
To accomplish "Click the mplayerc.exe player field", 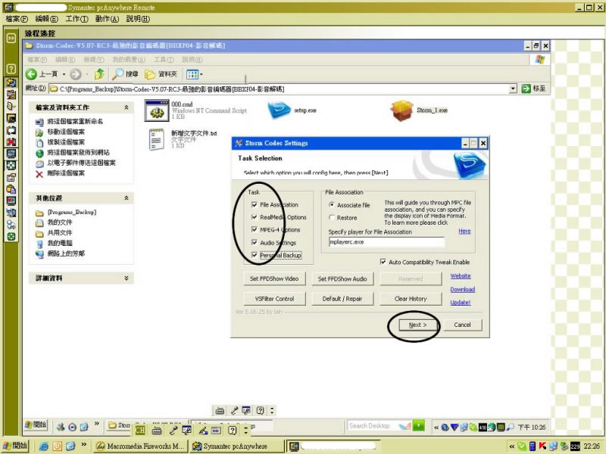I will pos(386,242).
